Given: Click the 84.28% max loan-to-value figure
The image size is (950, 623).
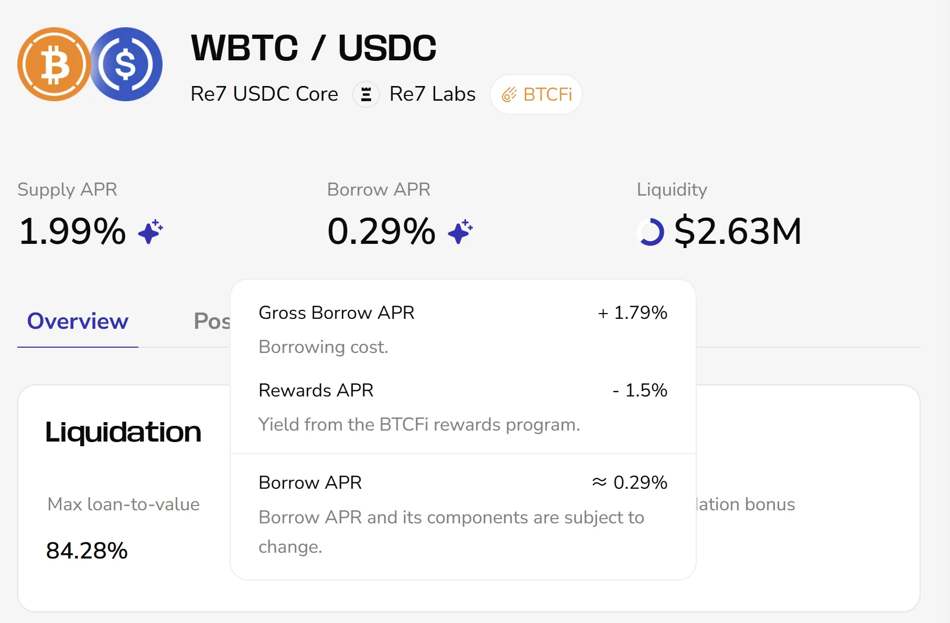Looking at the screenshot, I should 87,551.
